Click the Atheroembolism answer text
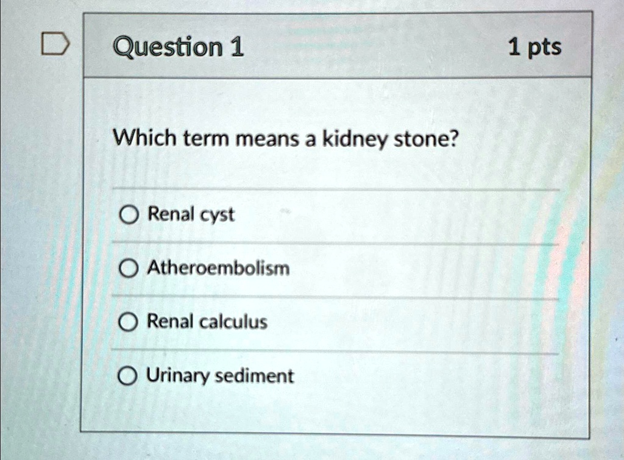 pyautogui.click(x=219, y=268)
